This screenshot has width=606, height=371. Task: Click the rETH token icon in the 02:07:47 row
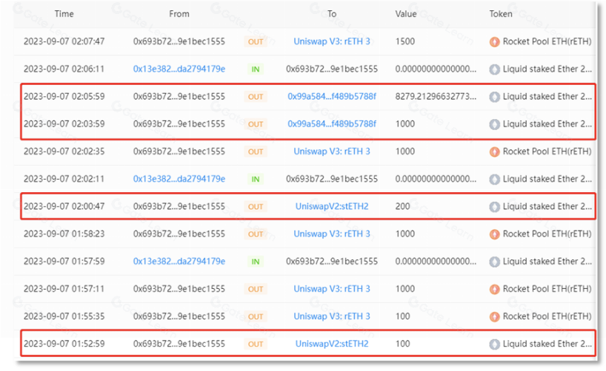[494, 41]
